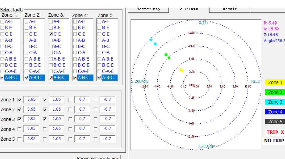The height and width of the screenshot is (159, 285).
Task: Switch to the Vector Map tab
Action: [x=148, y=9]
